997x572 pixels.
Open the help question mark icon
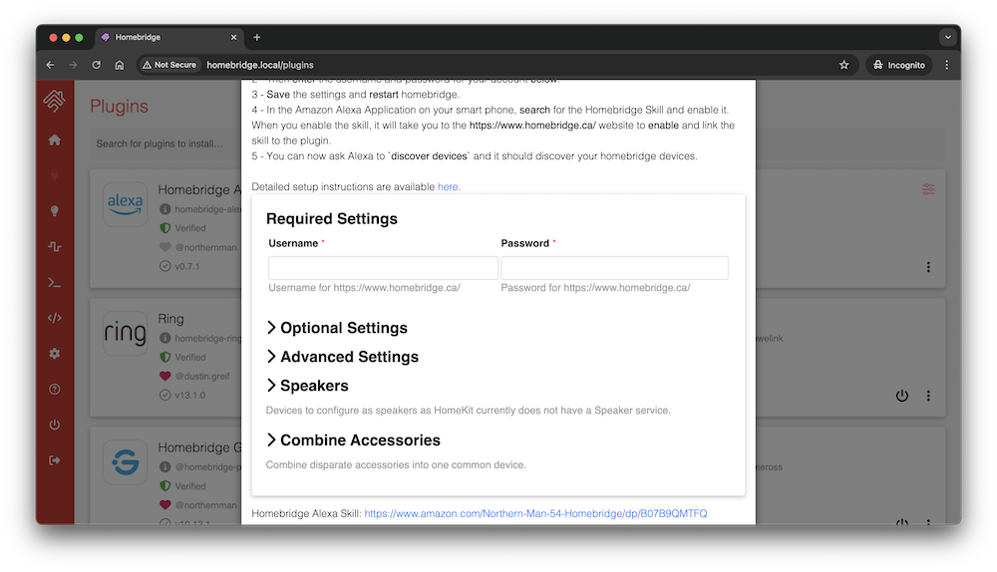coord(55,389)
